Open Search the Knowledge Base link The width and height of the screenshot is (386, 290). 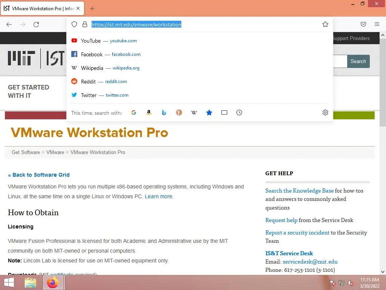pos(299,191)
